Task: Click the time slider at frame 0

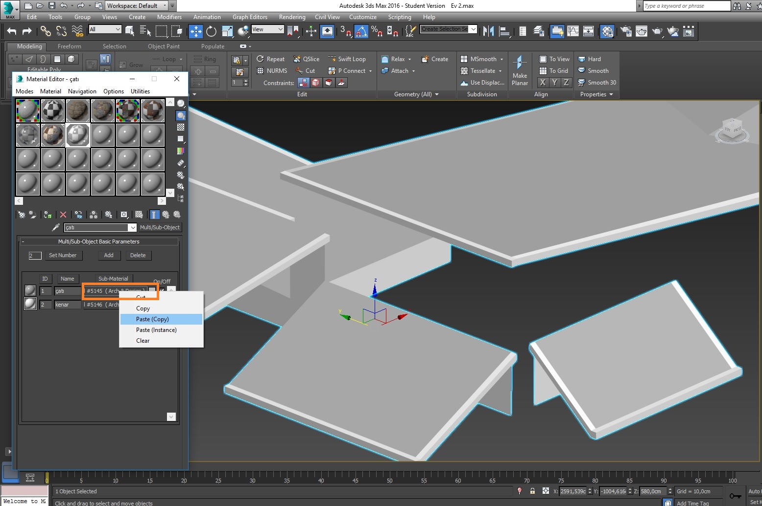Action: [47, 478]
